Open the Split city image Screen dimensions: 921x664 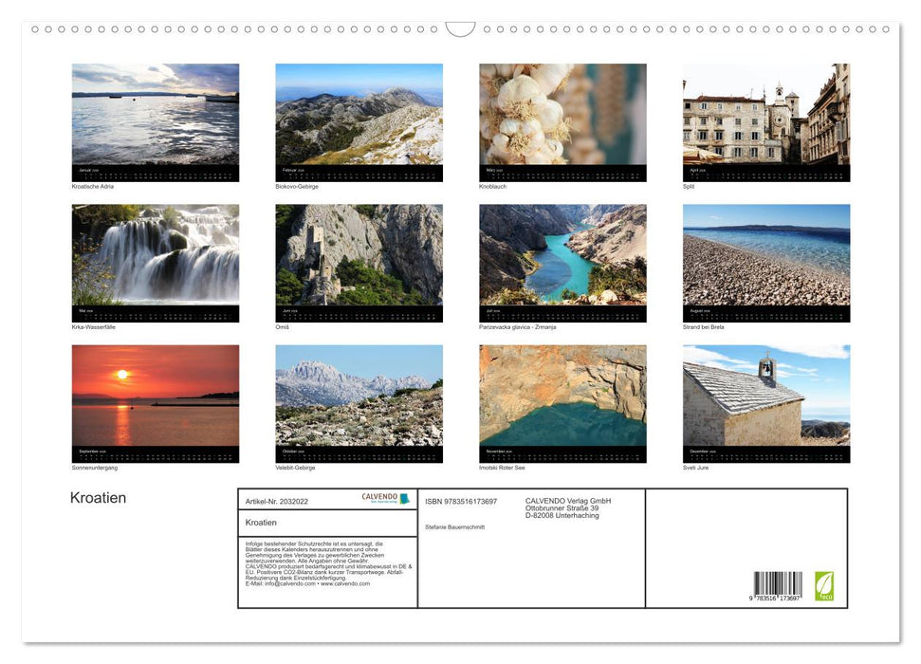765,120
